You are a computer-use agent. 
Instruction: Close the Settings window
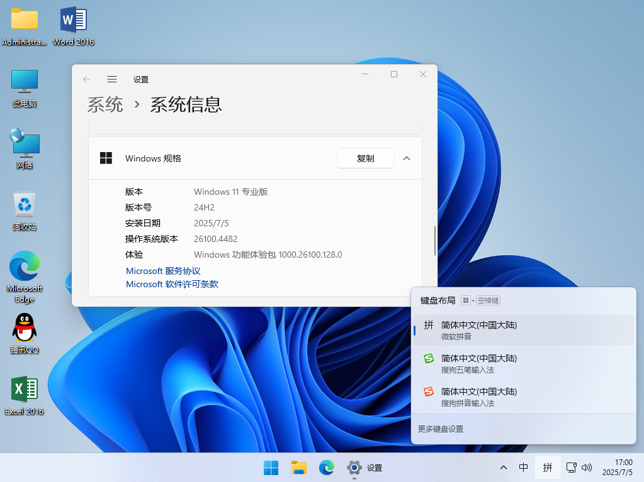[423, 74]
